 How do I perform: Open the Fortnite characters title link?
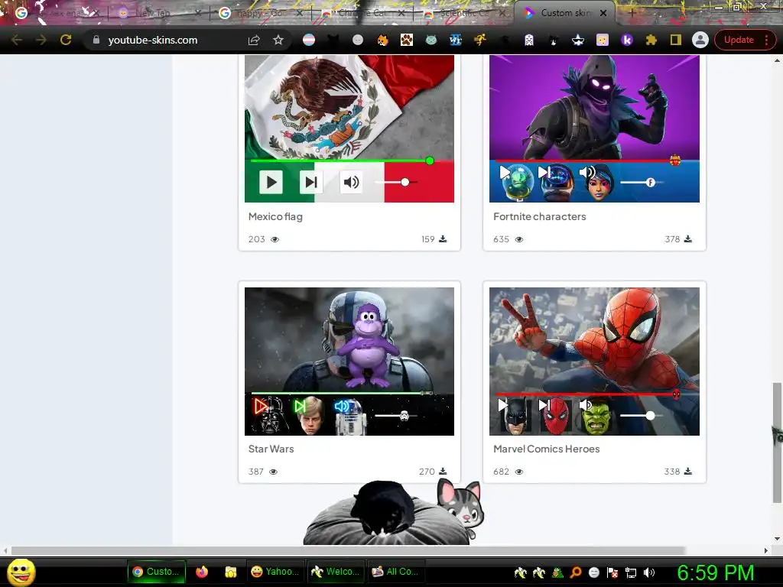[x=539, y=216]
